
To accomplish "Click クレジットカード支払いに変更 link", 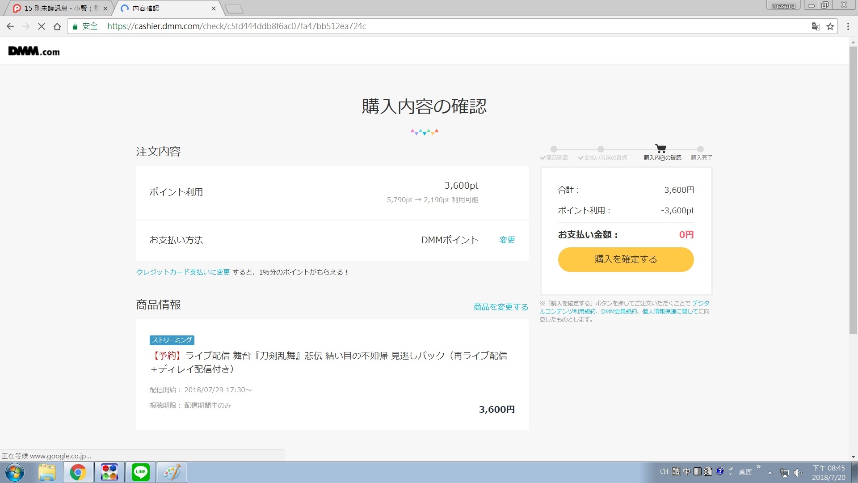I will [183, 272].
